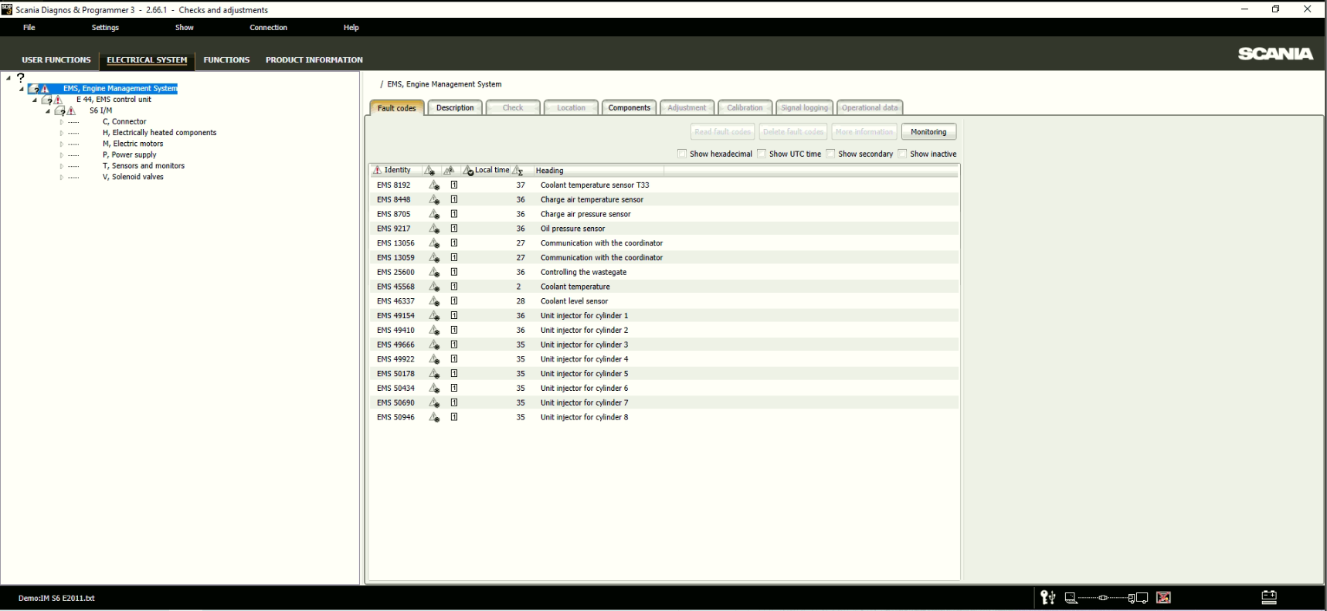Click the fault status icon in row EMS 8192
The width and height of the screenshot is (1327, 611).
[434, 185]
